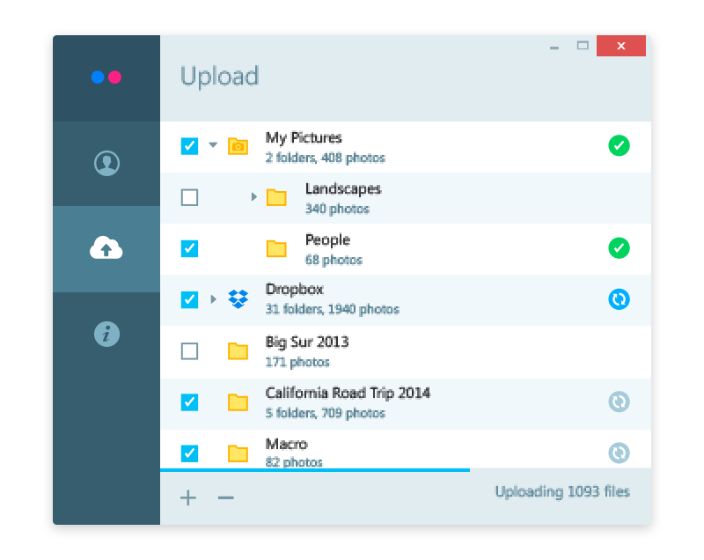Open the account profile sidebar icon
This screenshot has width=704, height=560.
coord(106,164)
